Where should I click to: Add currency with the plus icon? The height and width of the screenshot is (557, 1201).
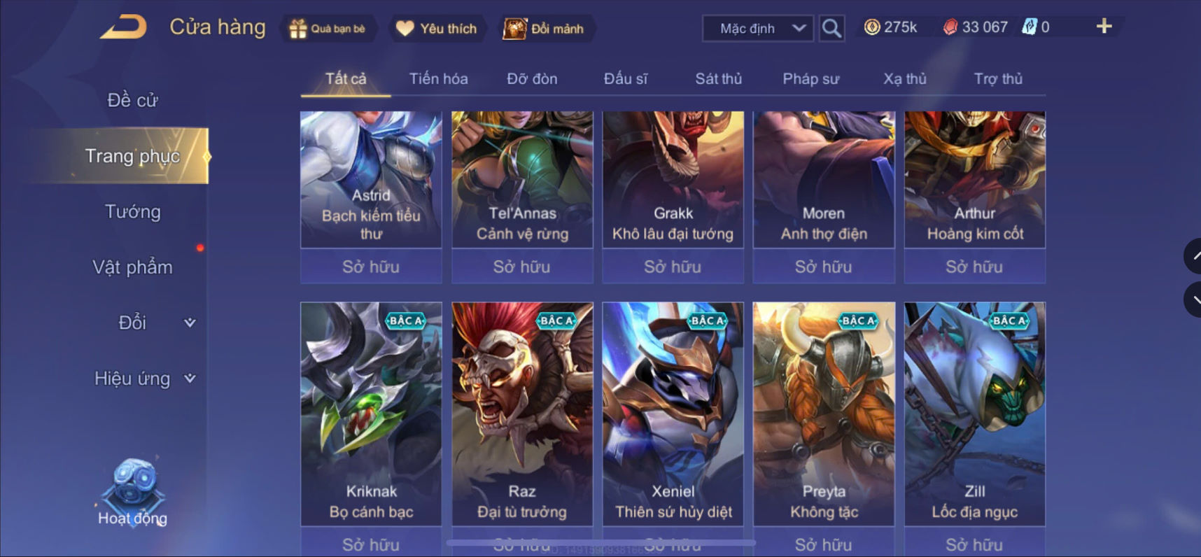(1104, 27)
